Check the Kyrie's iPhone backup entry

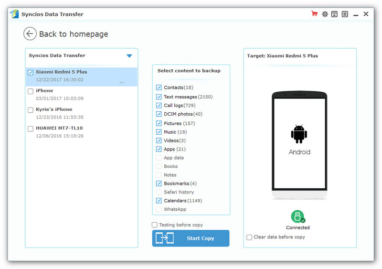[31, 110]
